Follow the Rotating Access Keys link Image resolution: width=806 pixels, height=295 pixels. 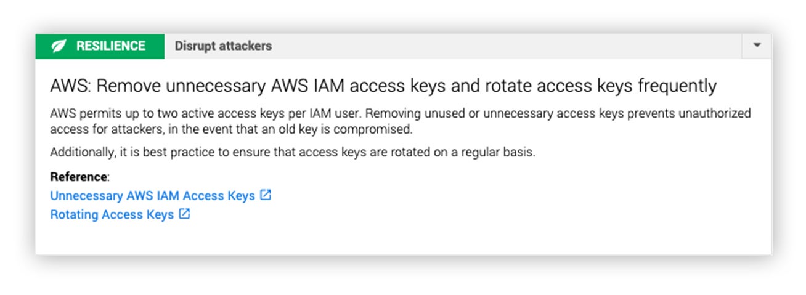(112, 215)
